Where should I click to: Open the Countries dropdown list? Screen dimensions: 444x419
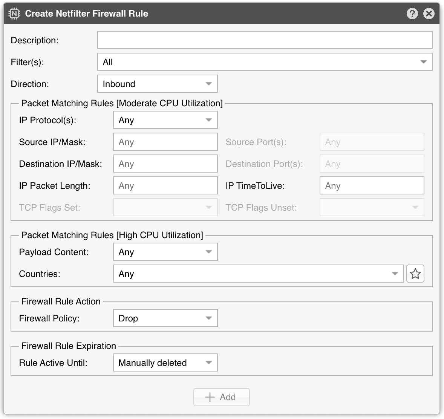(x=258, y=274)
